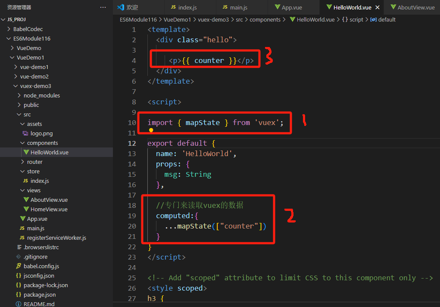Collapse the ES6Module116 folder
The width and height of the screenshot is (440, 307).
(9, 38)
